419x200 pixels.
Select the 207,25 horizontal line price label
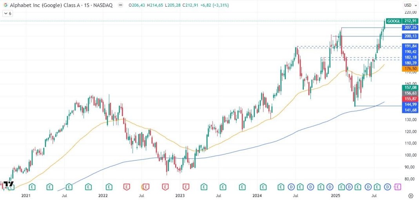(x=410, y=27)
